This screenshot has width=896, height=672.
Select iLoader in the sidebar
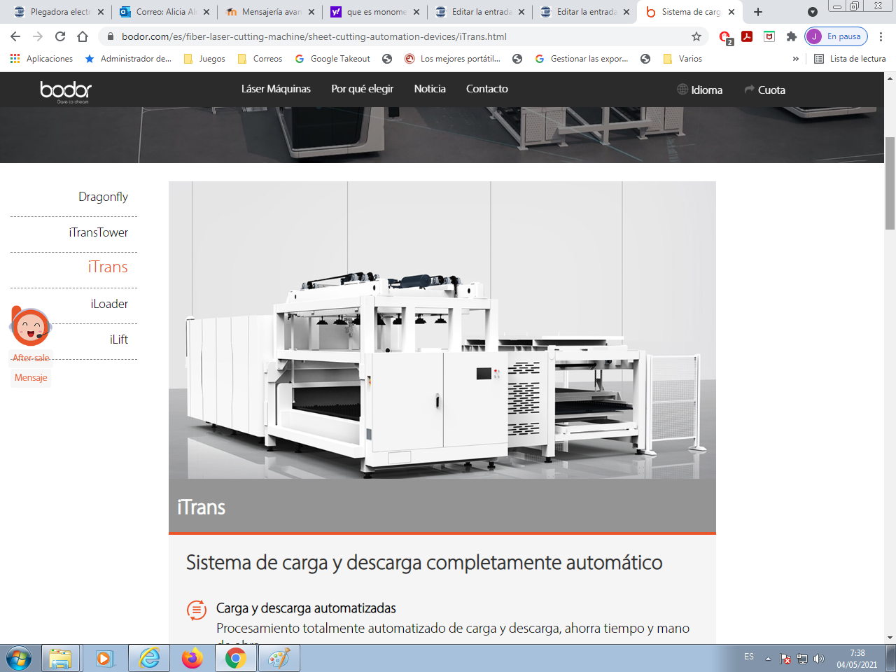tap(109, 304)
